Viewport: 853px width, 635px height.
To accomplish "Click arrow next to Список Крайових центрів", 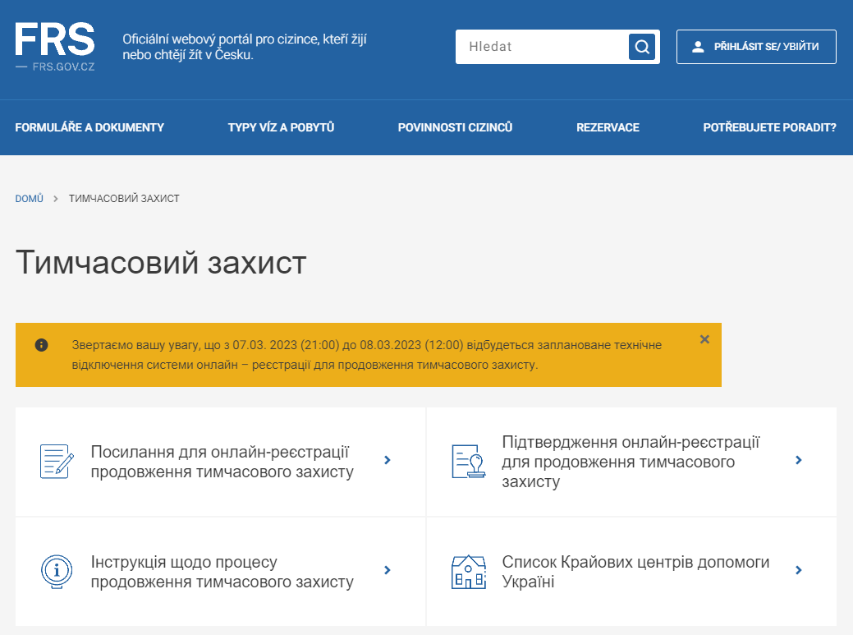I will click(799, 570).
